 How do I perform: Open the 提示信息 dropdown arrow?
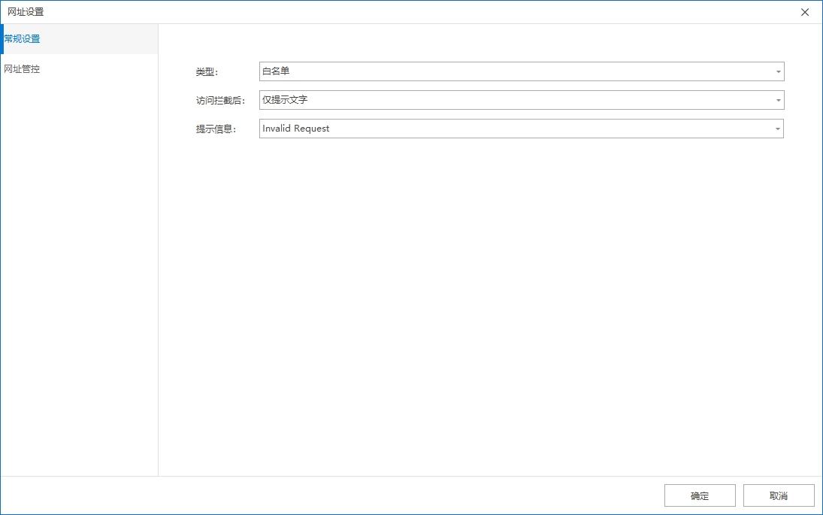point(777,129)
